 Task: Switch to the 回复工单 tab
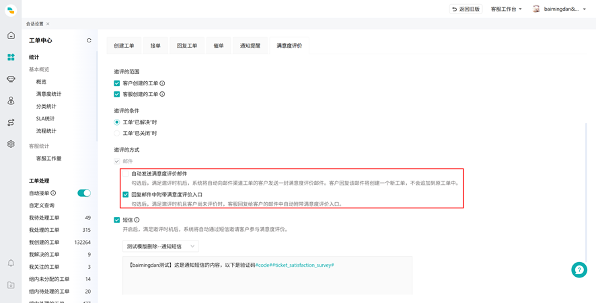pos(187,46)
